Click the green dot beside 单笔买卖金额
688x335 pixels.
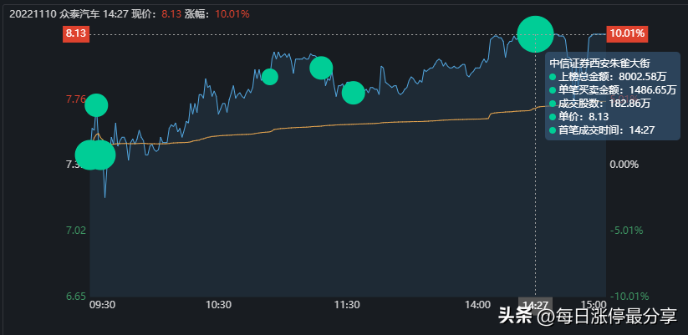(552, 90)
